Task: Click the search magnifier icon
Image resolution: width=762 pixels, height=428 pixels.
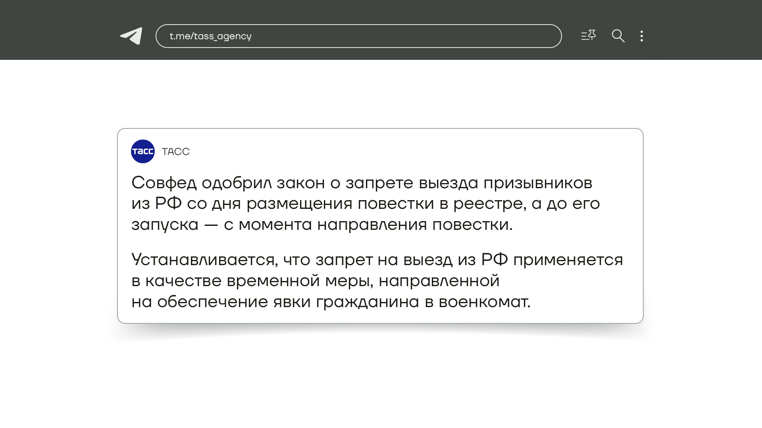Action: coord(618,36)
